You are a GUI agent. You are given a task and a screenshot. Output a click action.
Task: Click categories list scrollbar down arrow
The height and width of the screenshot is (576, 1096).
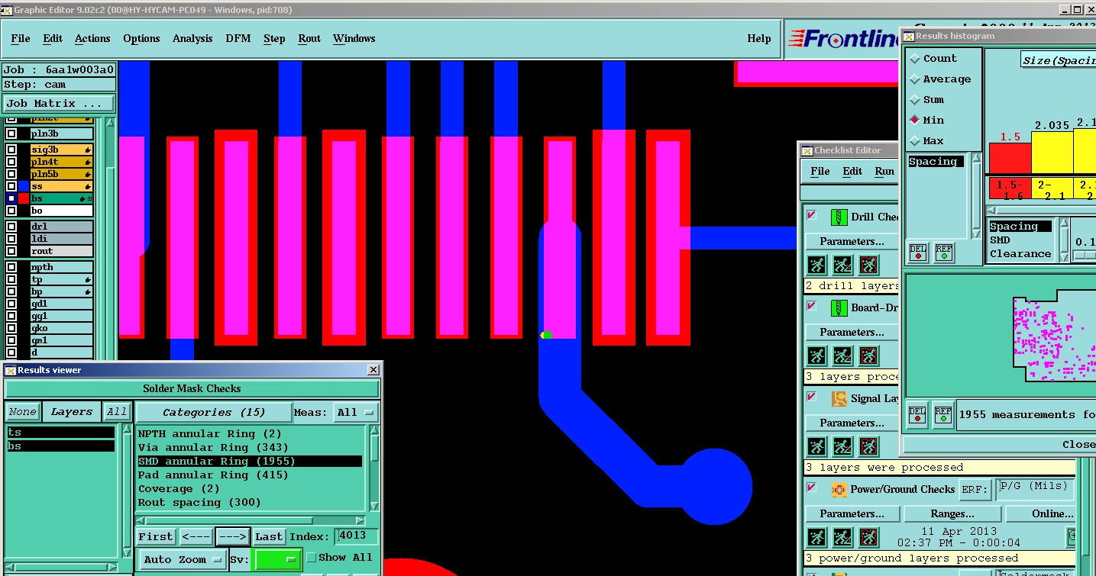click(x=374, y=505)
